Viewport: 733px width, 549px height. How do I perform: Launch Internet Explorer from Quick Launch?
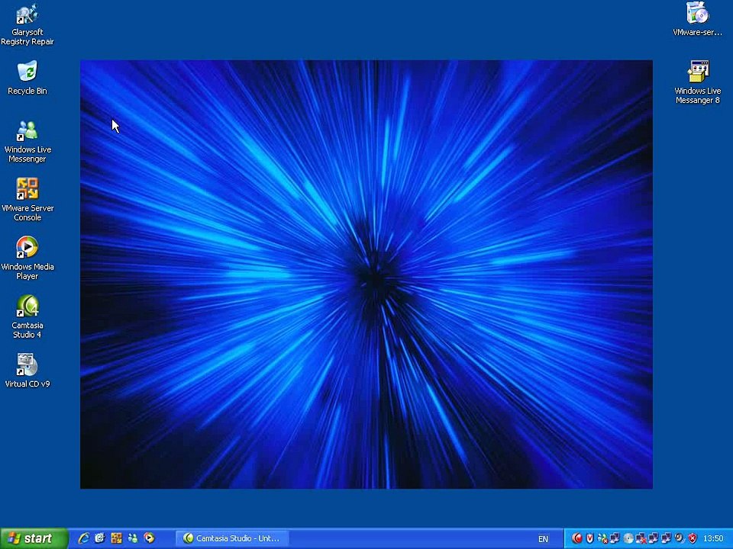[84, 538]
